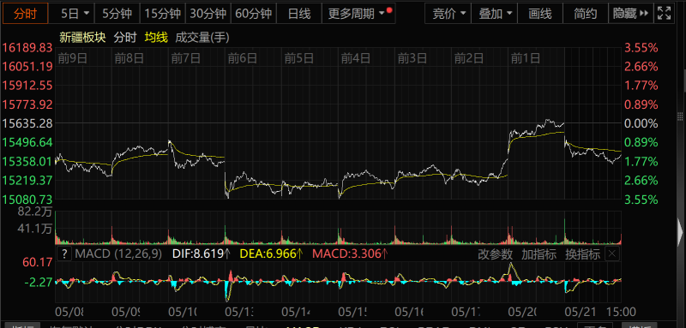Toggle the 分时 line legend label
The width and height of the screenshot is (686, 328).
(x=125, y=38)
